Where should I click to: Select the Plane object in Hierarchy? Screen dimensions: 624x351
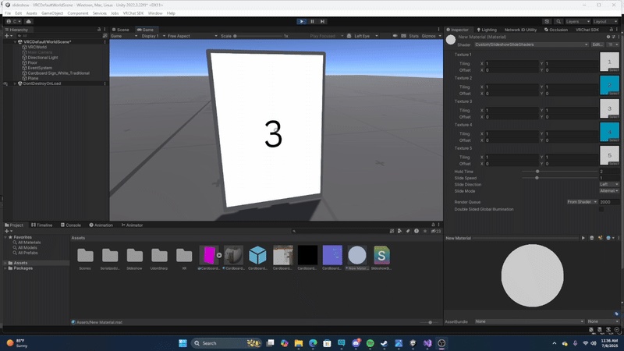pyautogui.click(x=33, y=79)
